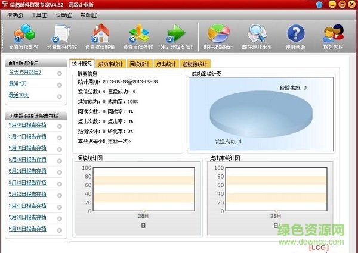Click the round arrow beside 最近30天
Screen dimensions: 358x253
60,96
